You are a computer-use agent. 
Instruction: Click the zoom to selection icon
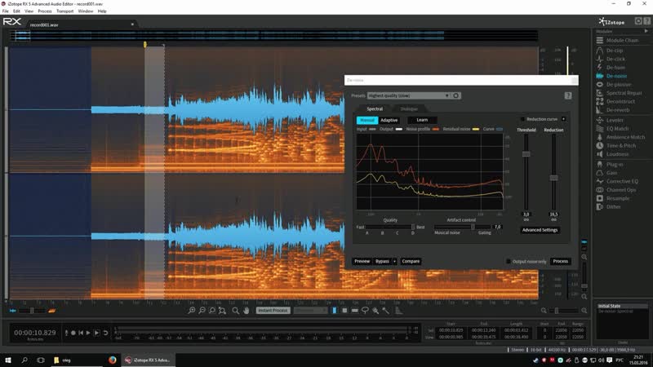212,311
